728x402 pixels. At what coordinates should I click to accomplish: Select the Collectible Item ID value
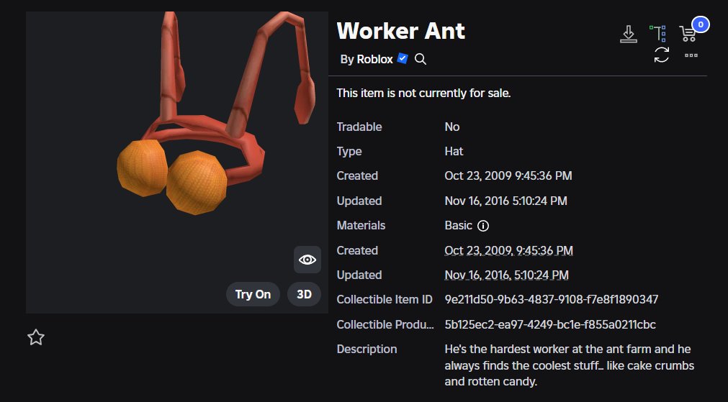pyautogui.click(x=551, y=300)
